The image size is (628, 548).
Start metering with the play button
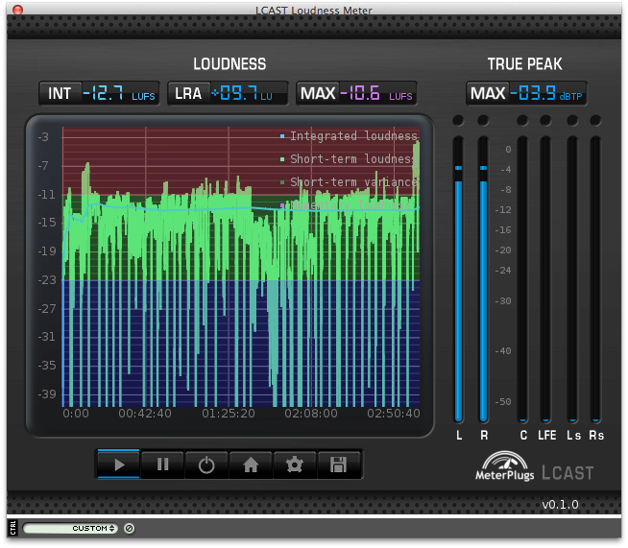click(x=118, y=465)
